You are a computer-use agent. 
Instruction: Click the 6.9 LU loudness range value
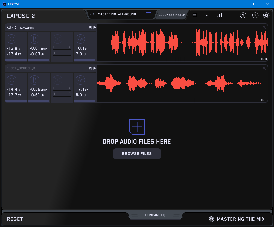coord(81,95)
